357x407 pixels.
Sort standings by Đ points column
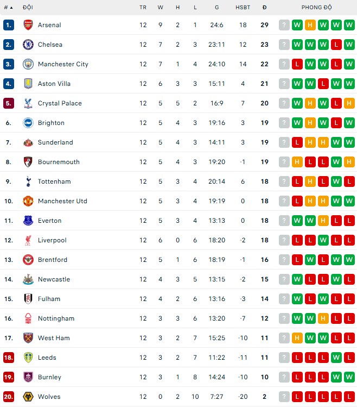(264, 8)
